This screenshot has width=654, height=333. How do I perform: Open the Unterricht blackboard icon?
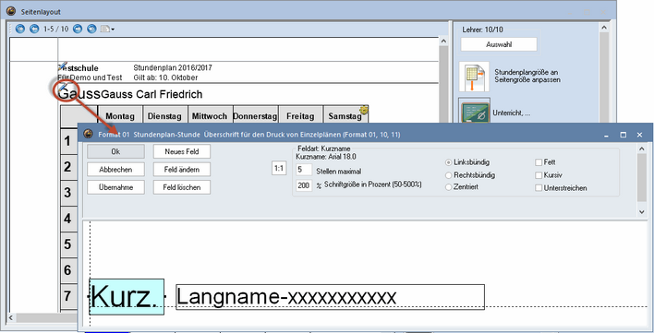pos(475,112)
